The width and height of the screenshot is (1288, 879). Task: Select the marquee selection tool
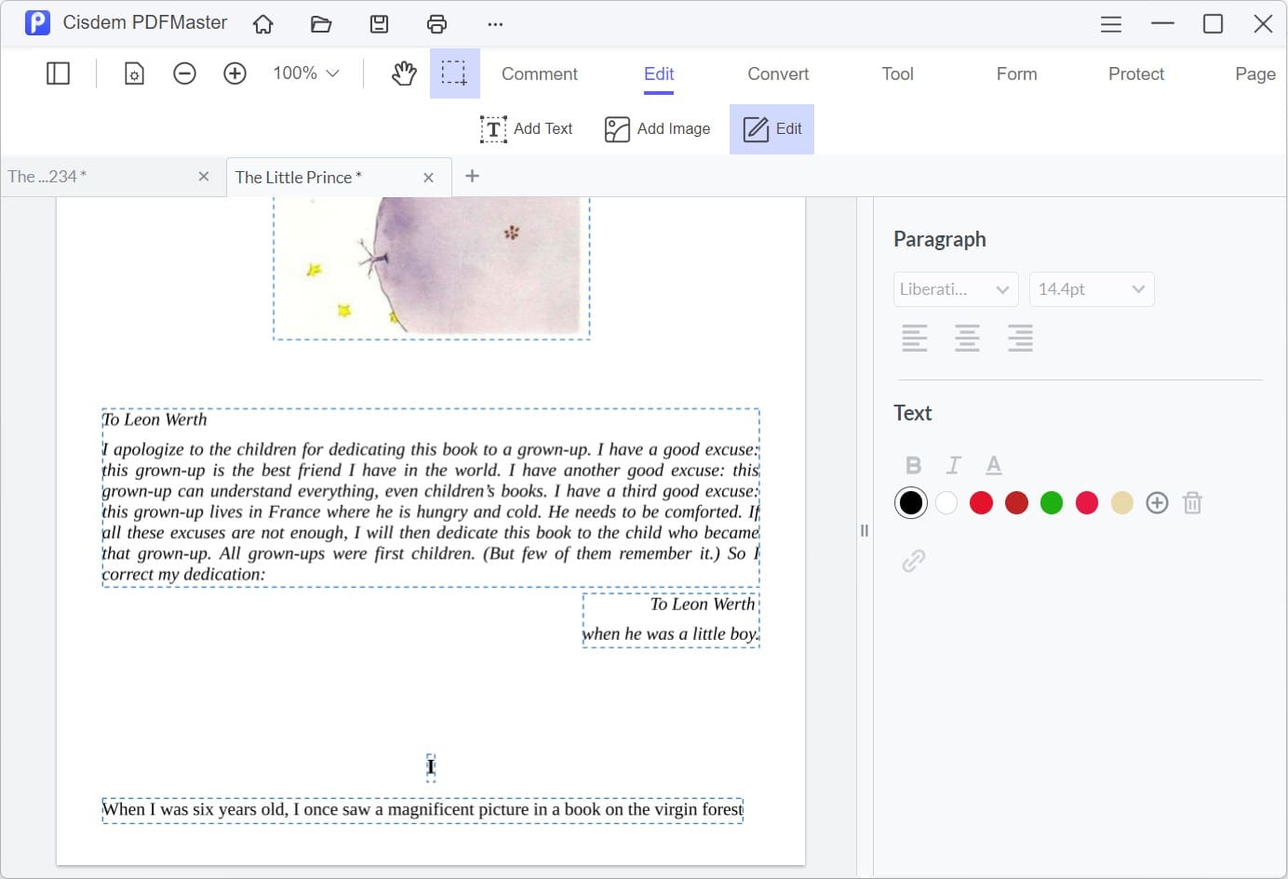[454, 73]
